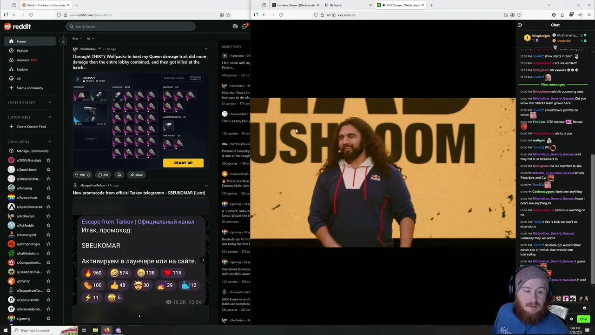Image resolution: width=595 pixels, height=335 pixels.
Task: Open Windows notification center icon
Action: (x=588, y=330)
